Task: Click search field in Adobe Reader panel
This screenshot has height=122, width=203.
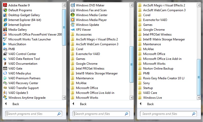Action: 34,114
